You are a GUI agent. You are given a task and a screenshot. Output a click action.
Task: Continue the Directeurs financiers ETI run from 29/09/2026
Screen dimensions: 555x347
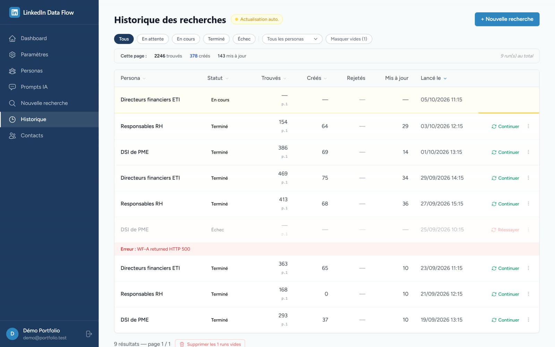click(505, 178)
